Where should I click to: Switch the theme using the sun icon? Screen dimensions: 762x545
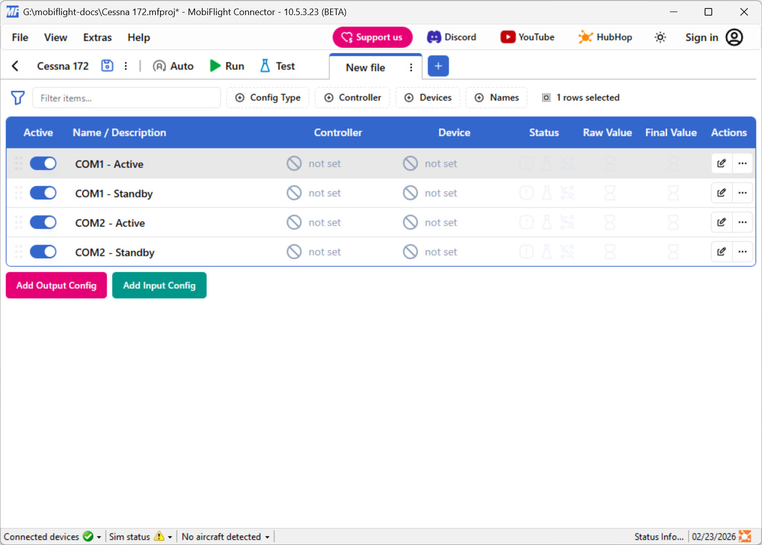click(x=660, y=37)
